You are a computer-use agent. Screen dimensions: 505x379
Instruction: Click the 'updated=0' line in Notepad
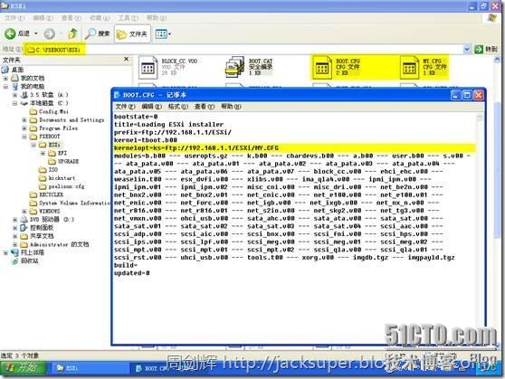(132, 273)
